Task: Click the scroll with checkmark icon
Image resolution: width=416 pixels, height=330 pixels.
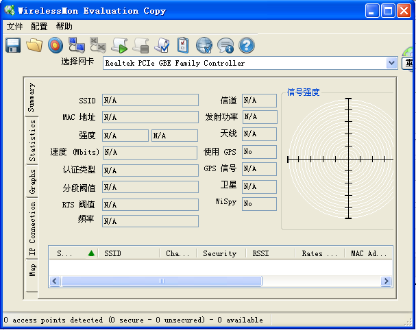Action: [x=162, y=45]
